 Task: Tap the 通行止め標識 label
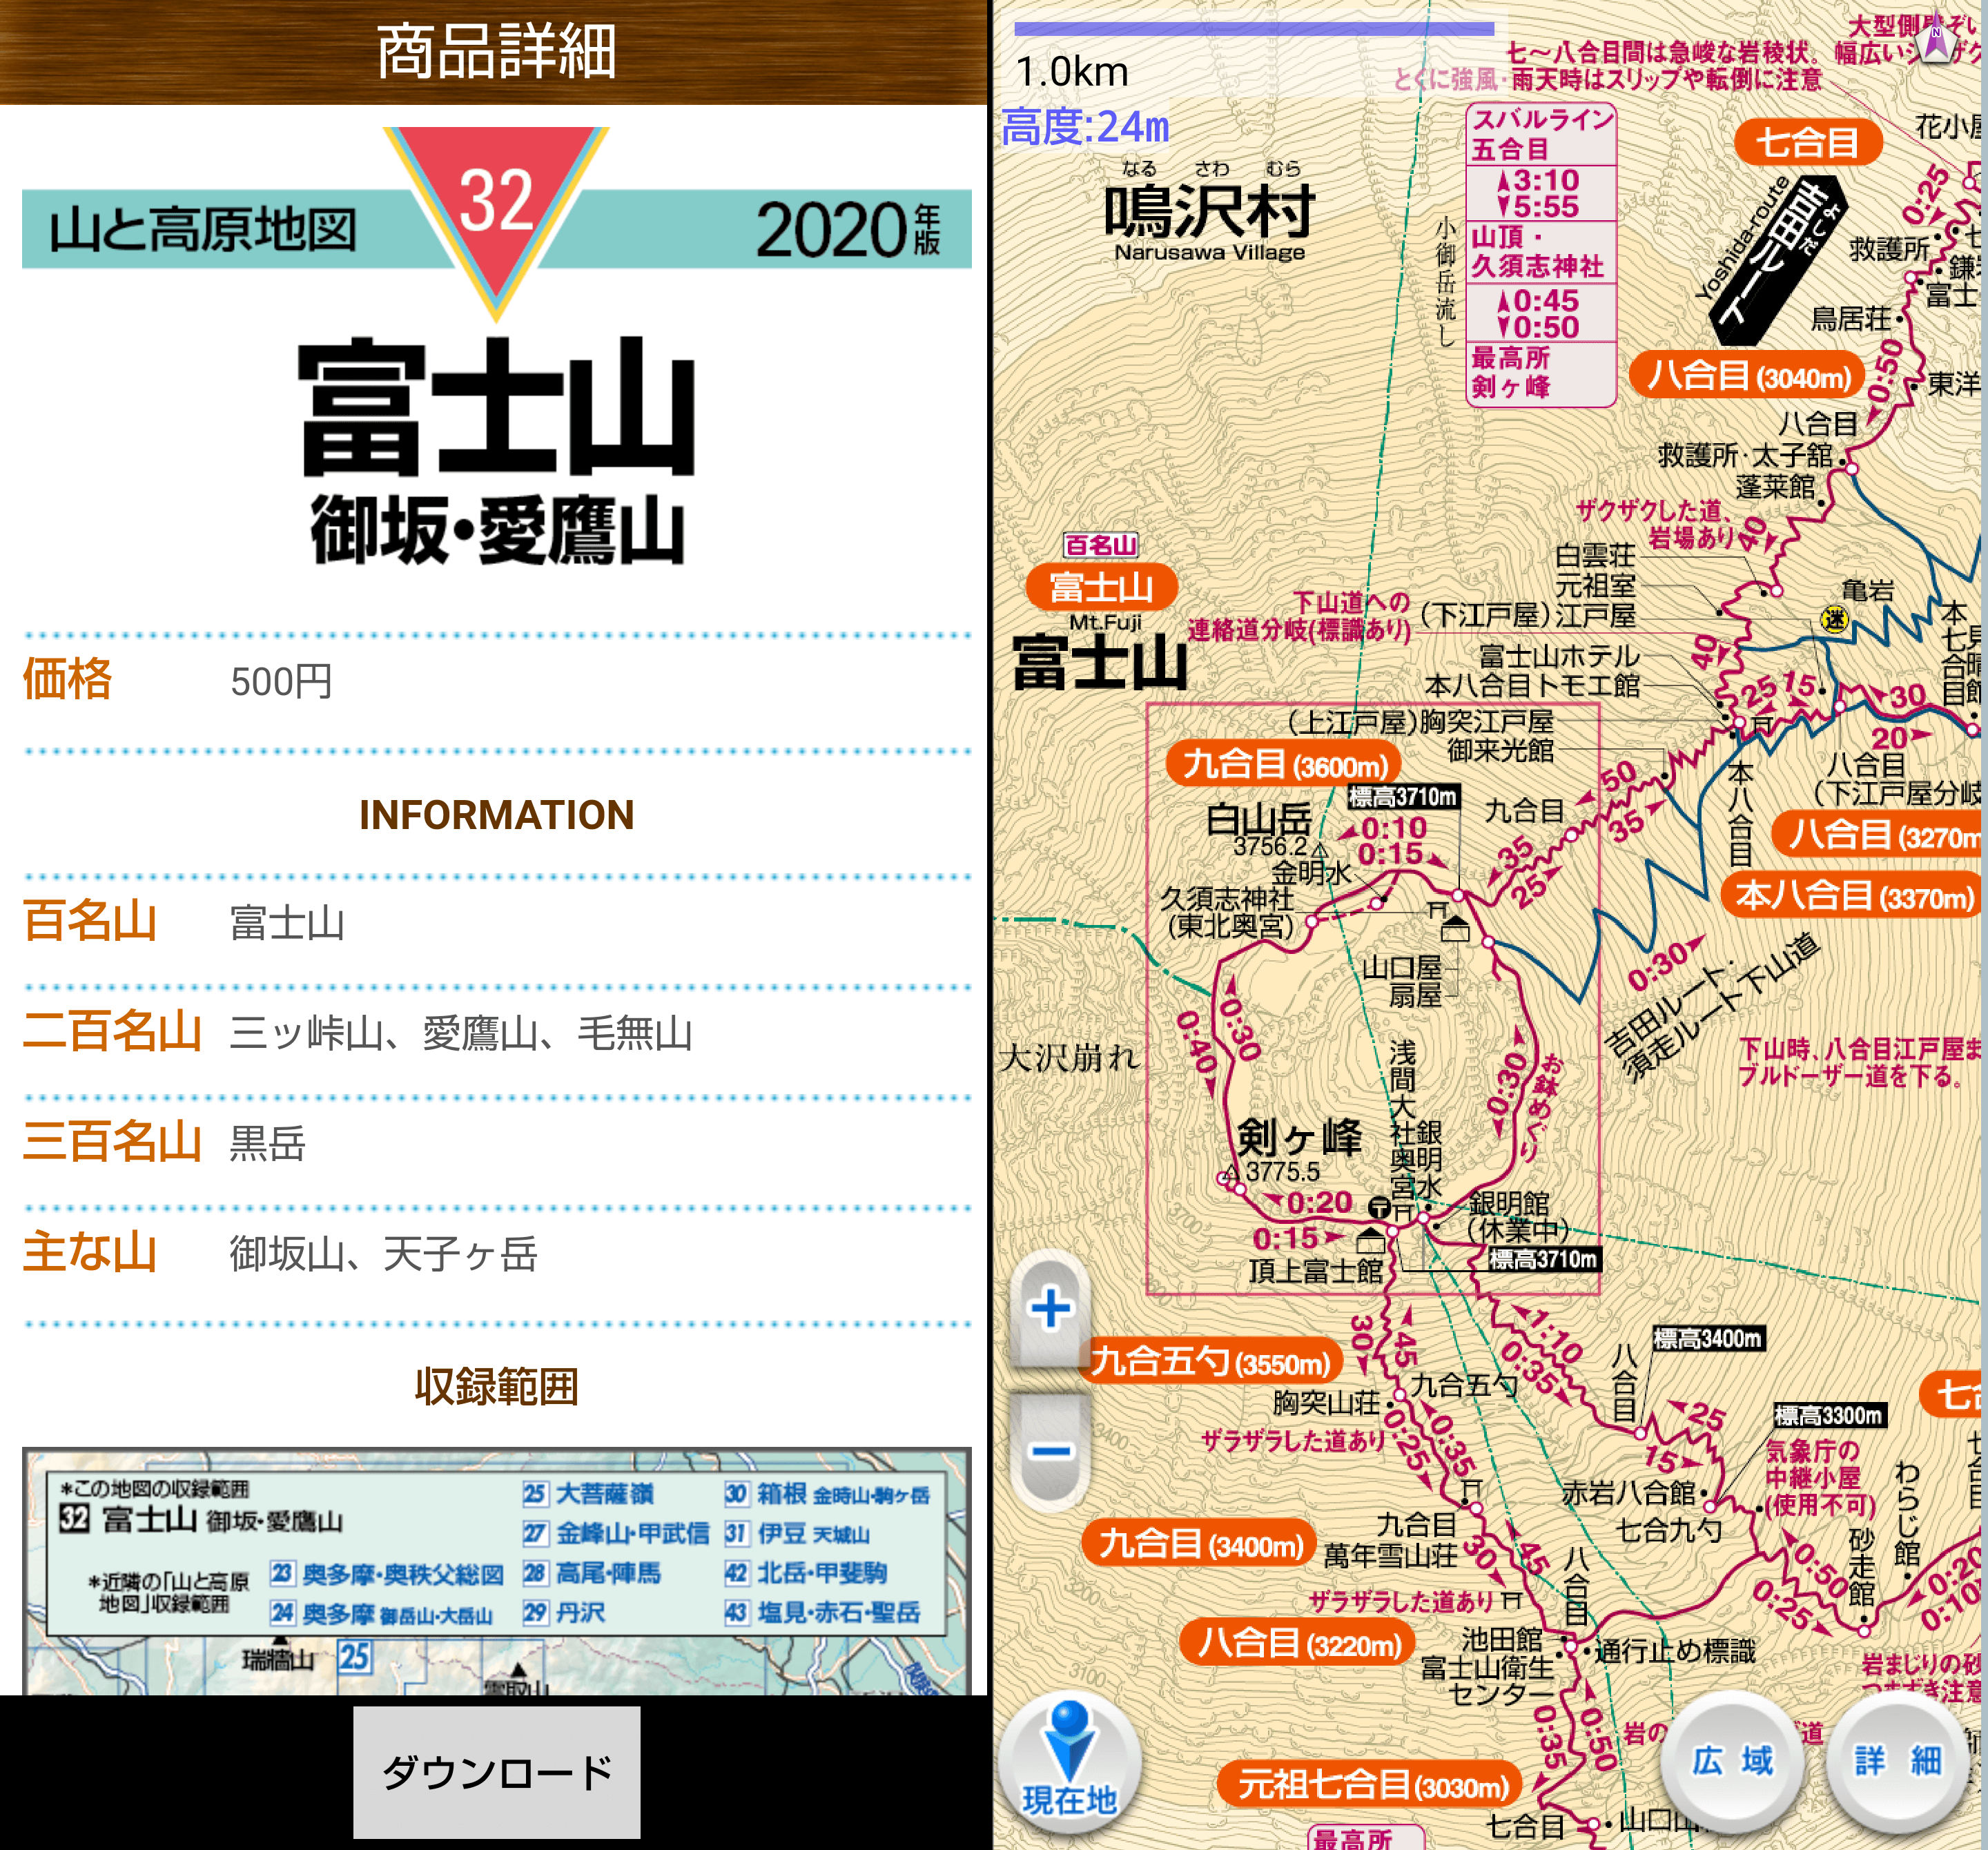pos(1675,1651)
